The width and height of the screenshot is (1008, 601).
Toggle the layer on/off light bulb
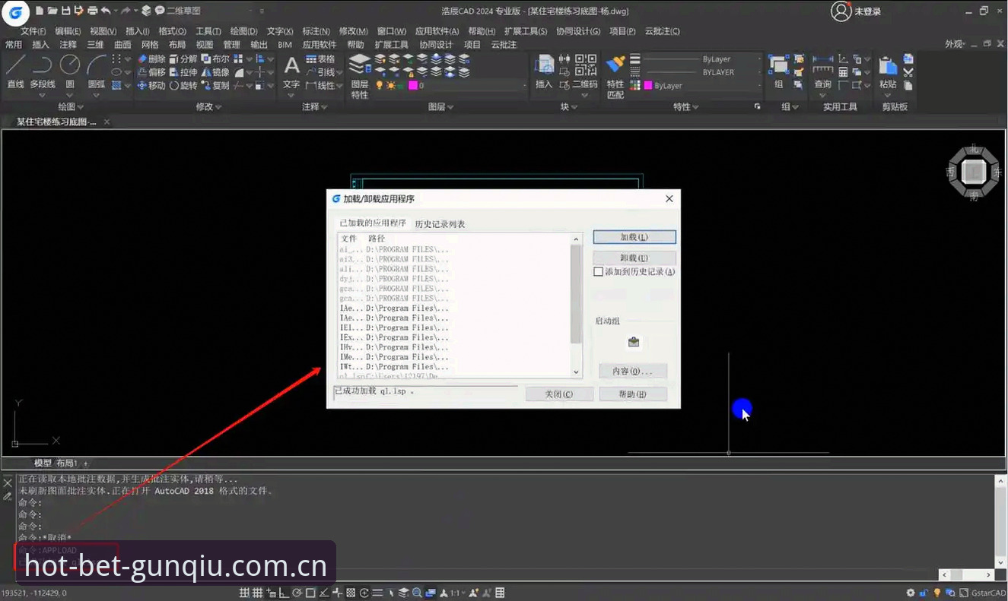pyautogui.click(x=380, y=86)
